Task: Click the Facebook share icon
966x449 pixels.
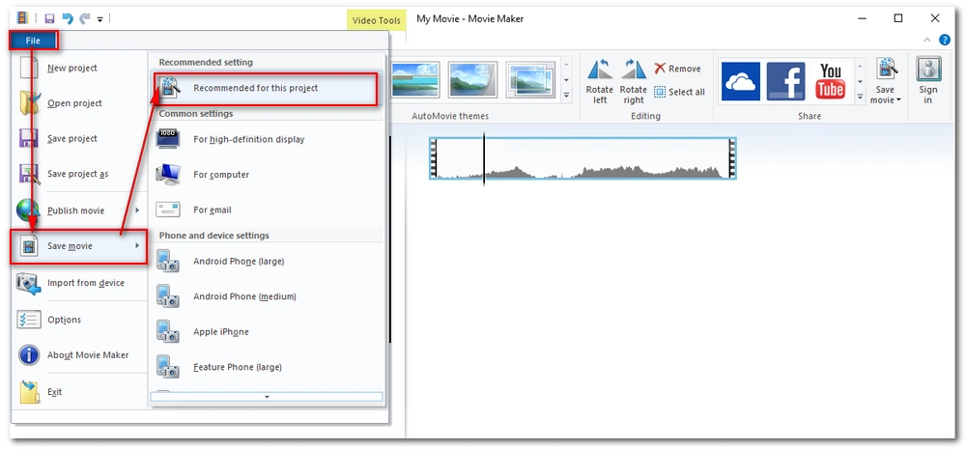Action: point(785,81)
